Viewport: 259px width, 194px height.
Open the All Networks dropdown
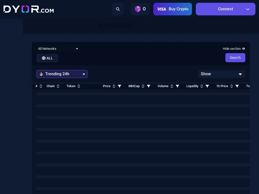pyautogui.click(x=58, y=49)
